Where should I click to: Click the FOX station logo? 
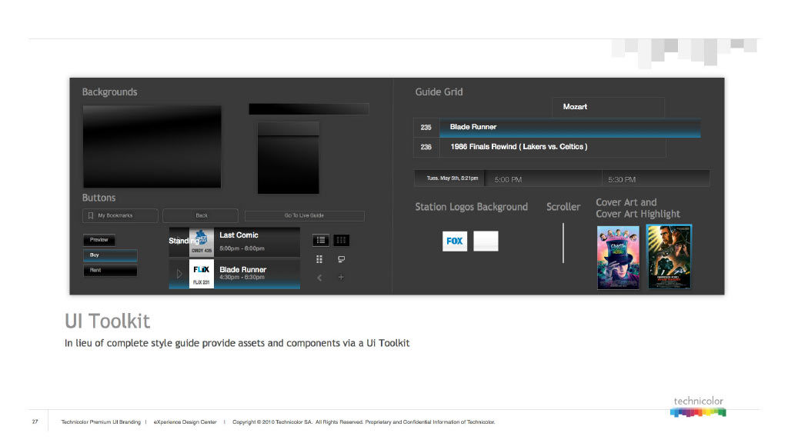point(455,241)
